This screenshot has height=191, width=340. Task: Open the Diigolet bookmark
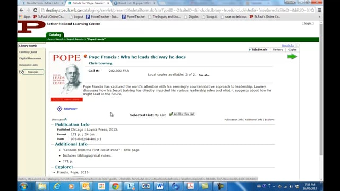(x=191, y=16)
